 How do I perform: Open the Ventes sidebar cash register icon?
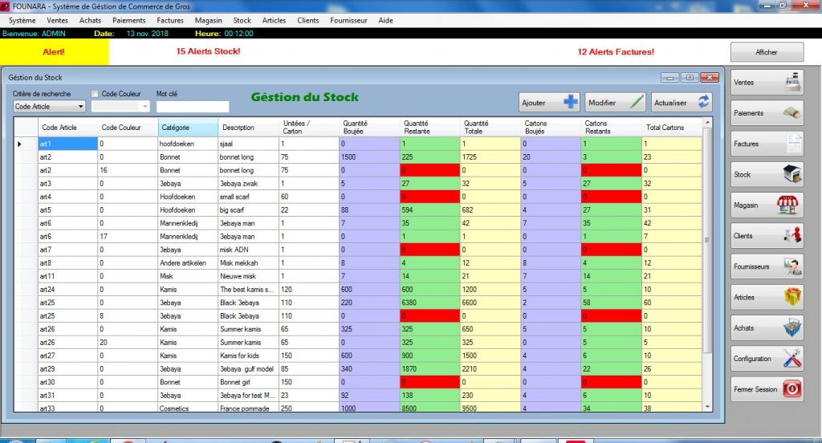pos(791,82)
